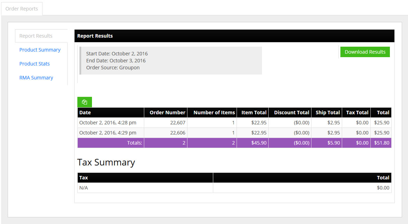Open the Order Reports tab
This screenshot has width=408, height=224.
pyautogui.click(x=22, y=9)
